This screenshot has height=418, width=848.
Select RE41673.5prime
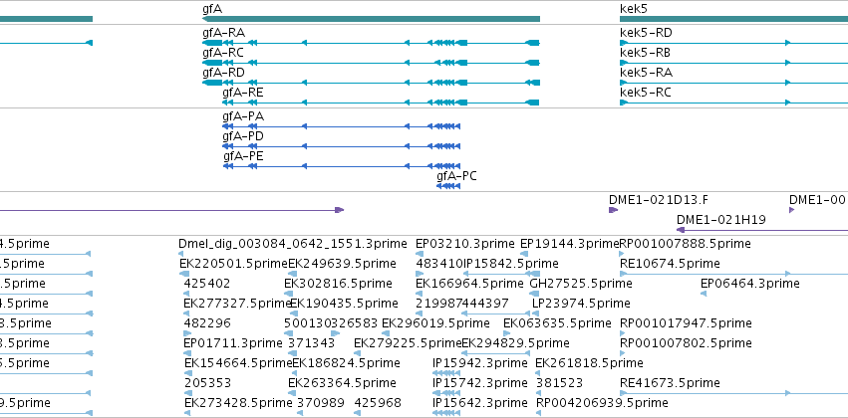(x=670, y=383)
